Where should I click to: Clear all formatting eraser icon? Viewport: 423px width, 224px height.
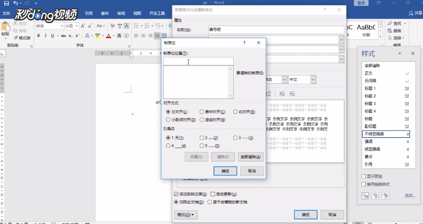pyautogui.click(x=112, y=26)
